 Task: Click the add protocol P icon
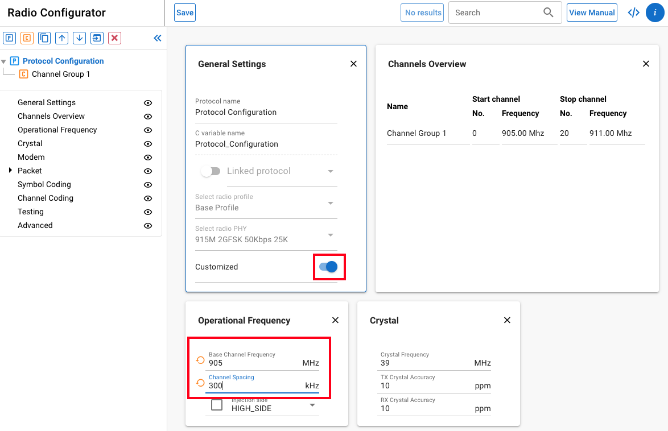[9, 38]
